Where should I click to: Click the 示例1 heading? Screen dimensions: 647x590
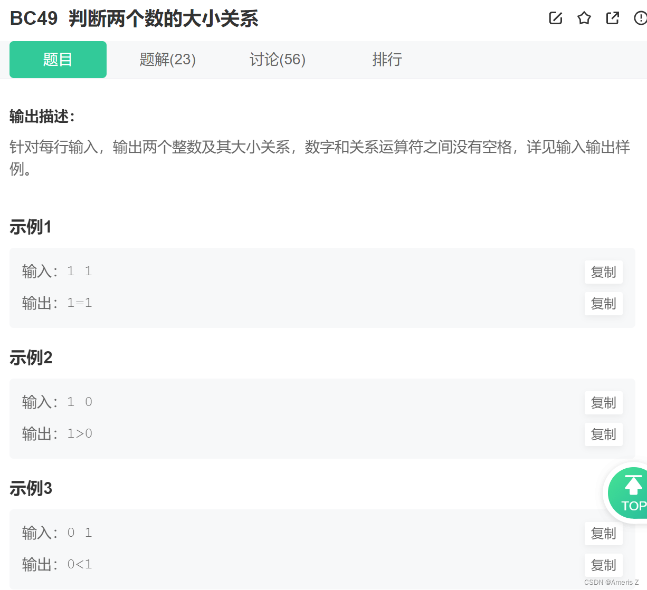point(31,227)
